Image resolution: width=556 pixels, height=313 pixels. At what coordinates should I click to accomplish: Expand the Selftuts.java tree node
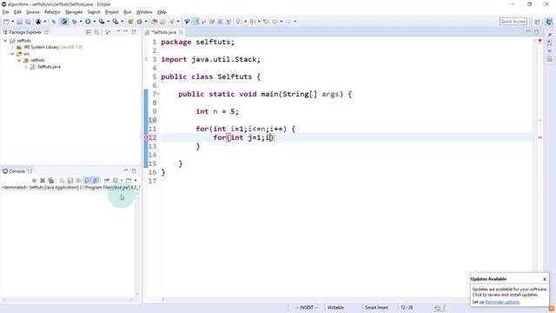tap(26, 67)
